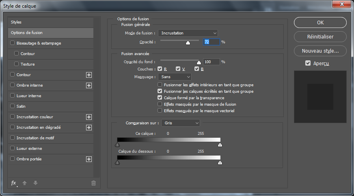Click the move effect down arrow

35,183
